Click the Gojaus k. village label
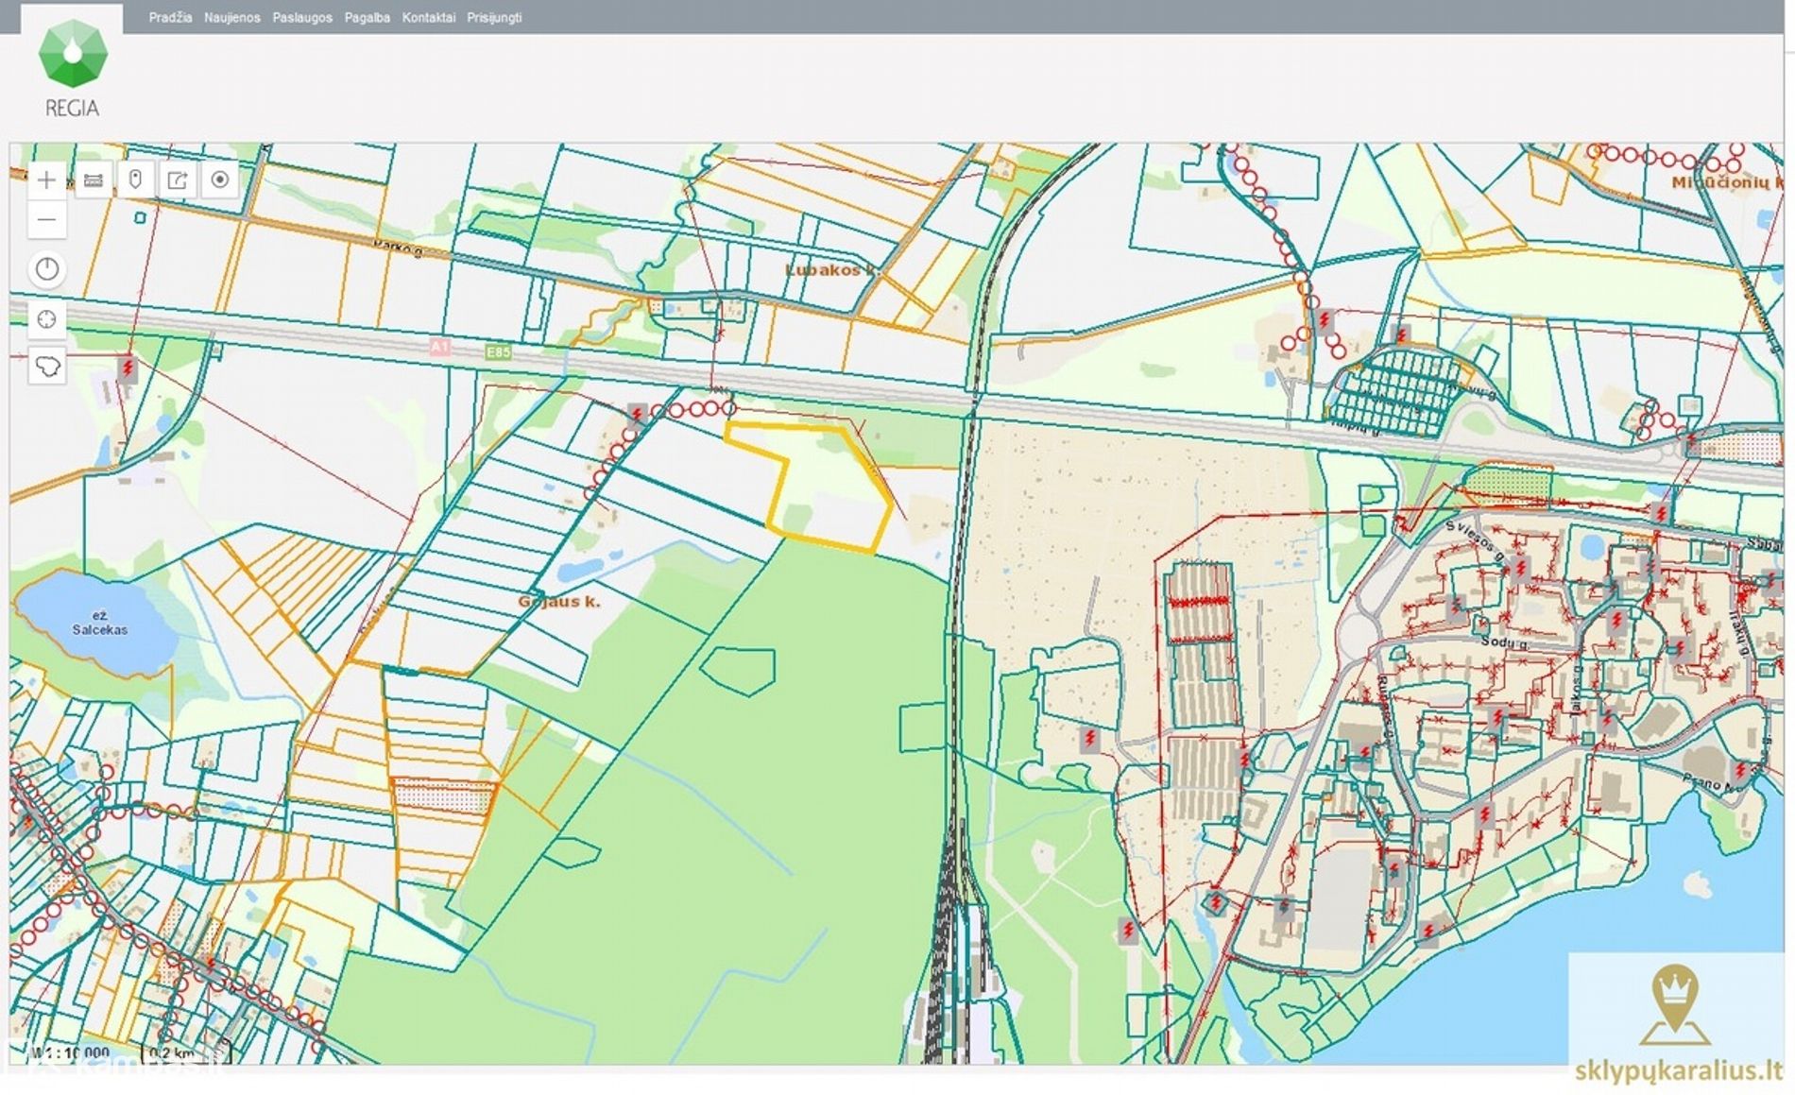This screenshot has width=1795, height=1095. pyautogui.click(x=558, y=601)
